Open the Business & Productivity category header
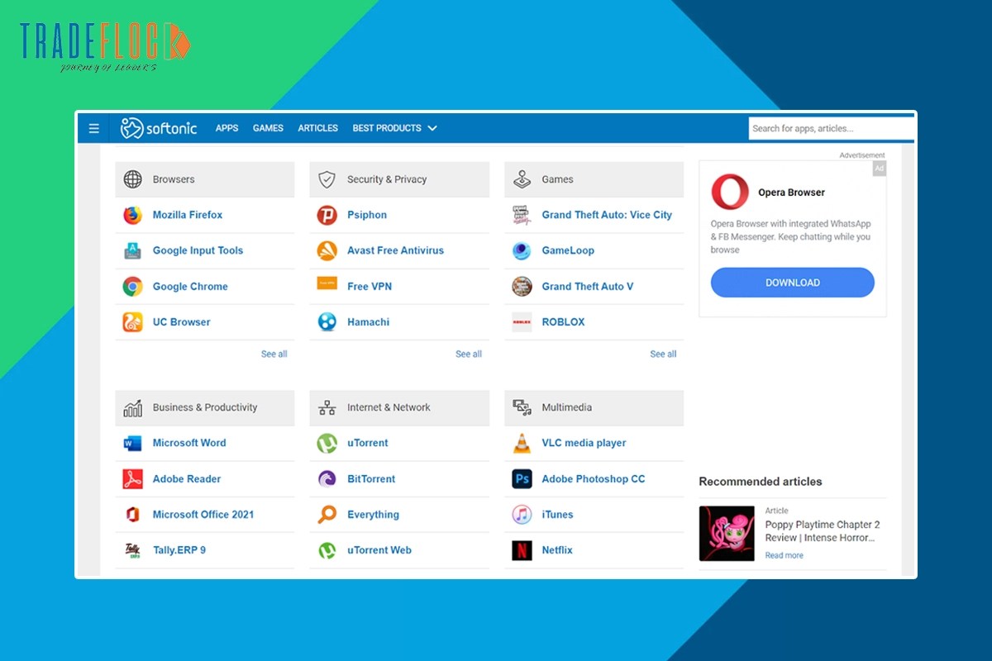The width and height of the screenshot is (992, 661). [205, 408]
